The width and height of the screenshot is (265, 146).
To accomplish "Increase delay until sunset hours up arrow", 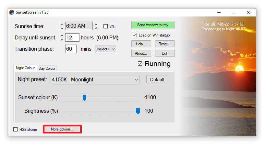I will pos(62,36).
